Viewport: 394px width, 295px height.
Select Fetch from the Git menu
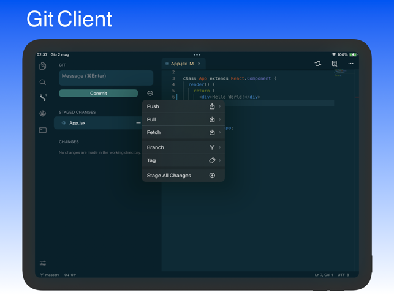(183, 132)
